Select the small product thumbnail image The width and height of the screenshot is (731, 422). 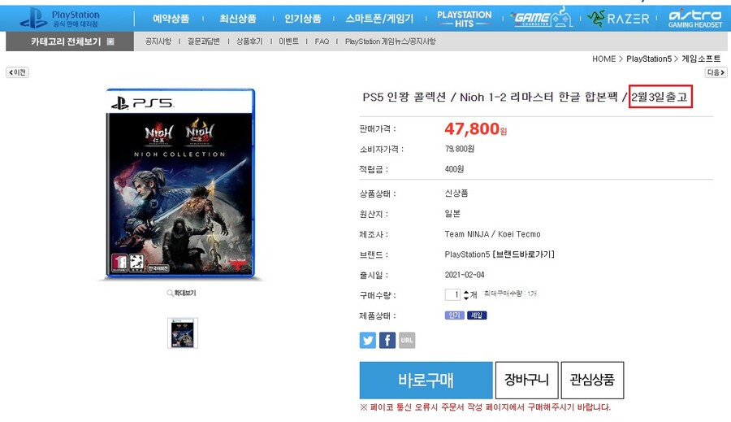click(183, 333)
